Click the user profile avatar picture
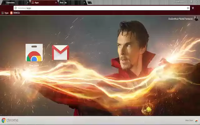 tap(196, 19)
